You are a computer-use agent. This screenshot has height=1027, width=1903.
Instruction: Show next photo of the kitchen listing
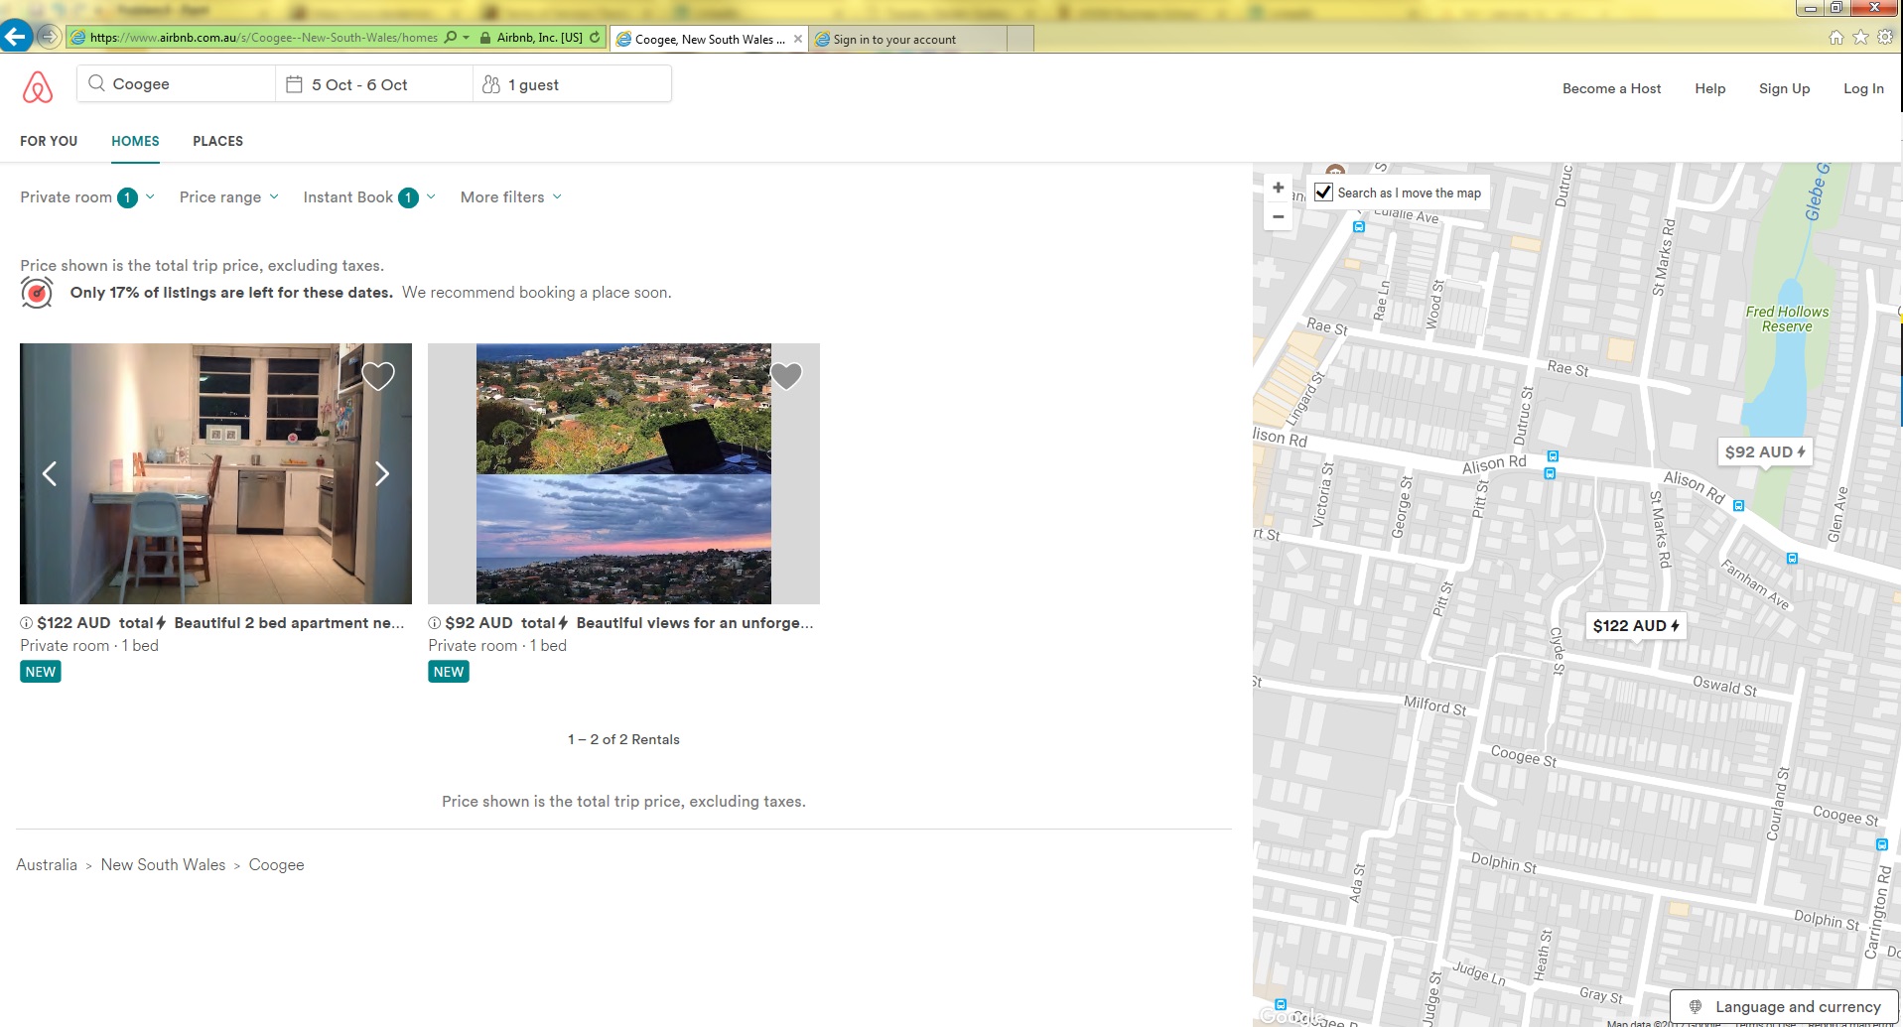[382, 474]
